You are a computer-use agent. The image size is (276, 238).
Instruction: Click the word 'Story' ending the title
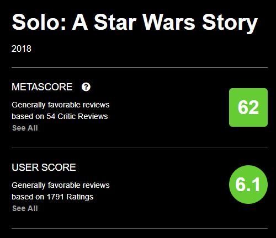click(x=230, y=24)
